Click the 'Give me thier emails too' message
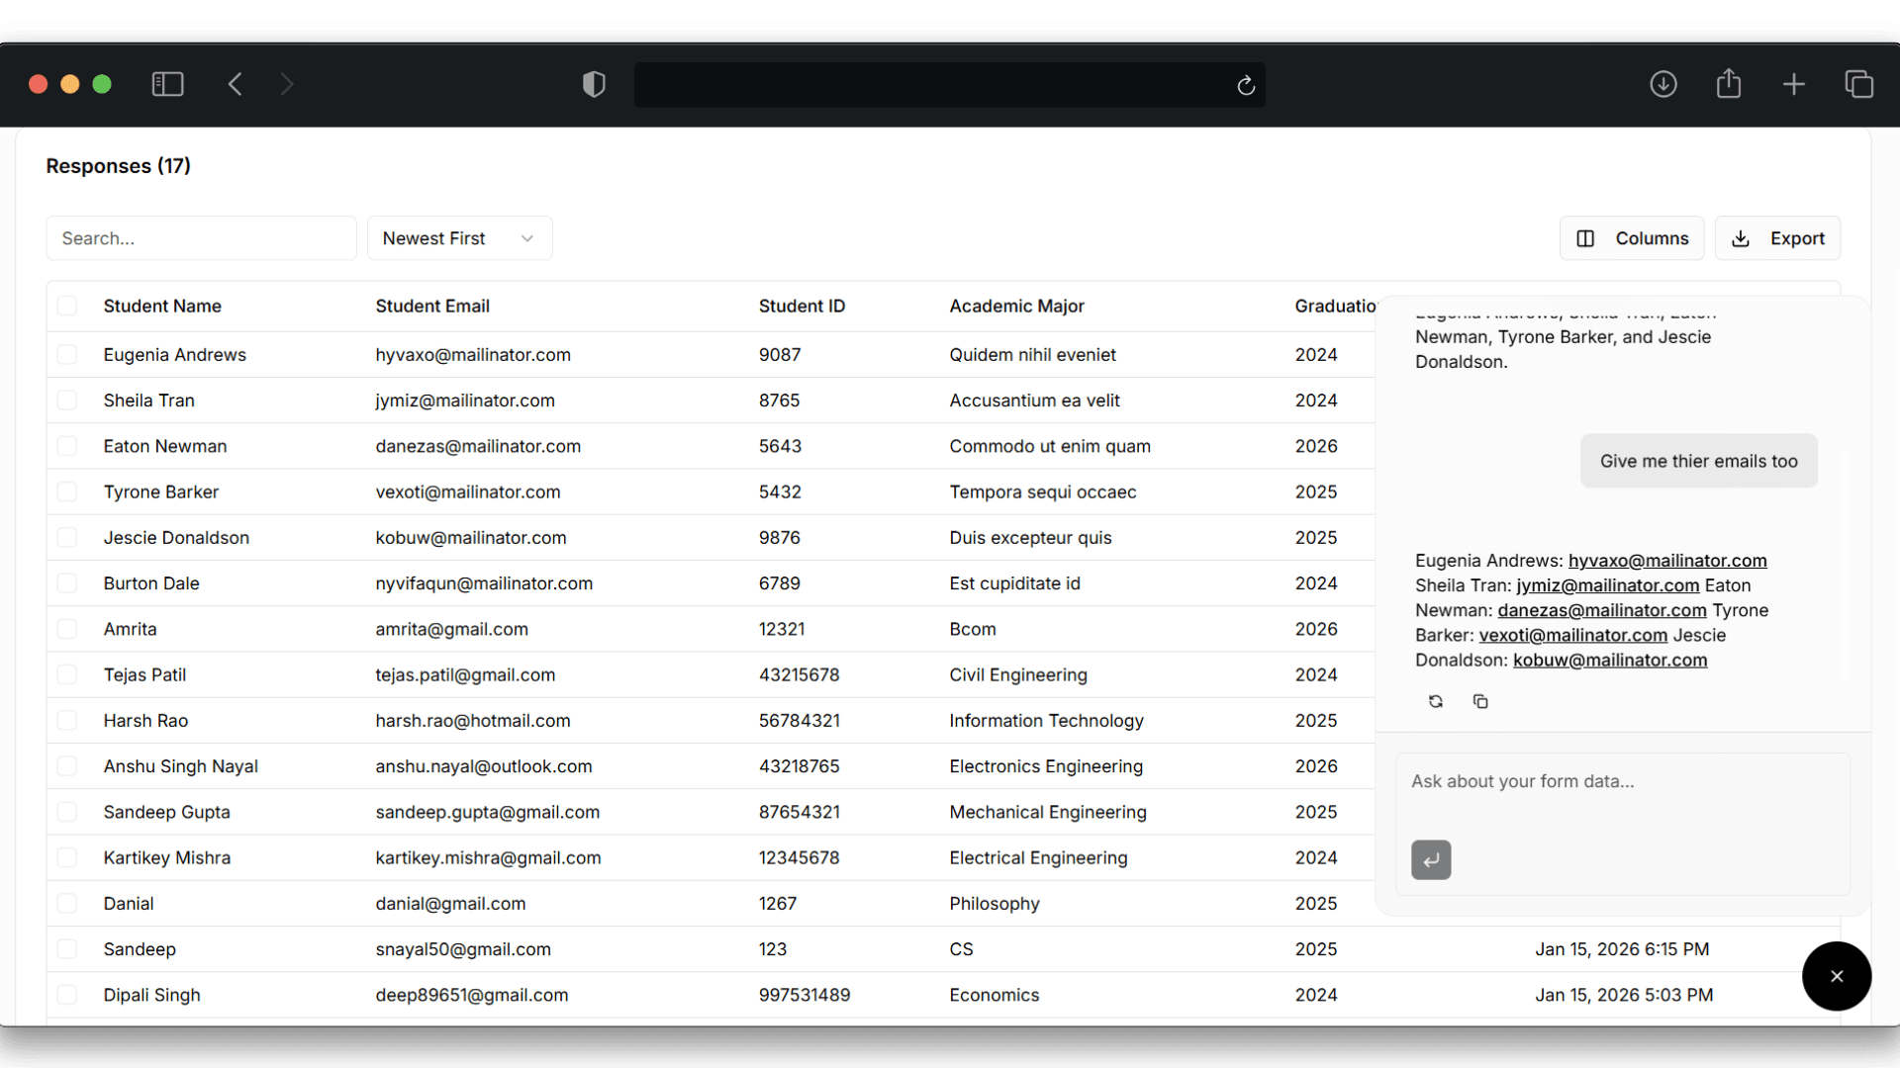Image resolution: width=1900 pixels, height=1068 pixels. click(1699, 461)
